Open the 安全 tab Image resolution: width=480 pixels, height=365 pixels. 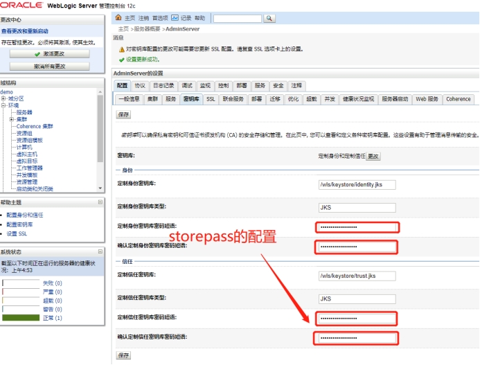pyautogui.click(x=278, y=86)
